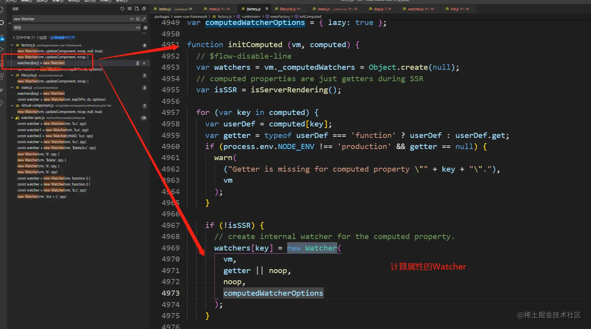Select virtual-component.js file row in results

[x=78, y=106]
